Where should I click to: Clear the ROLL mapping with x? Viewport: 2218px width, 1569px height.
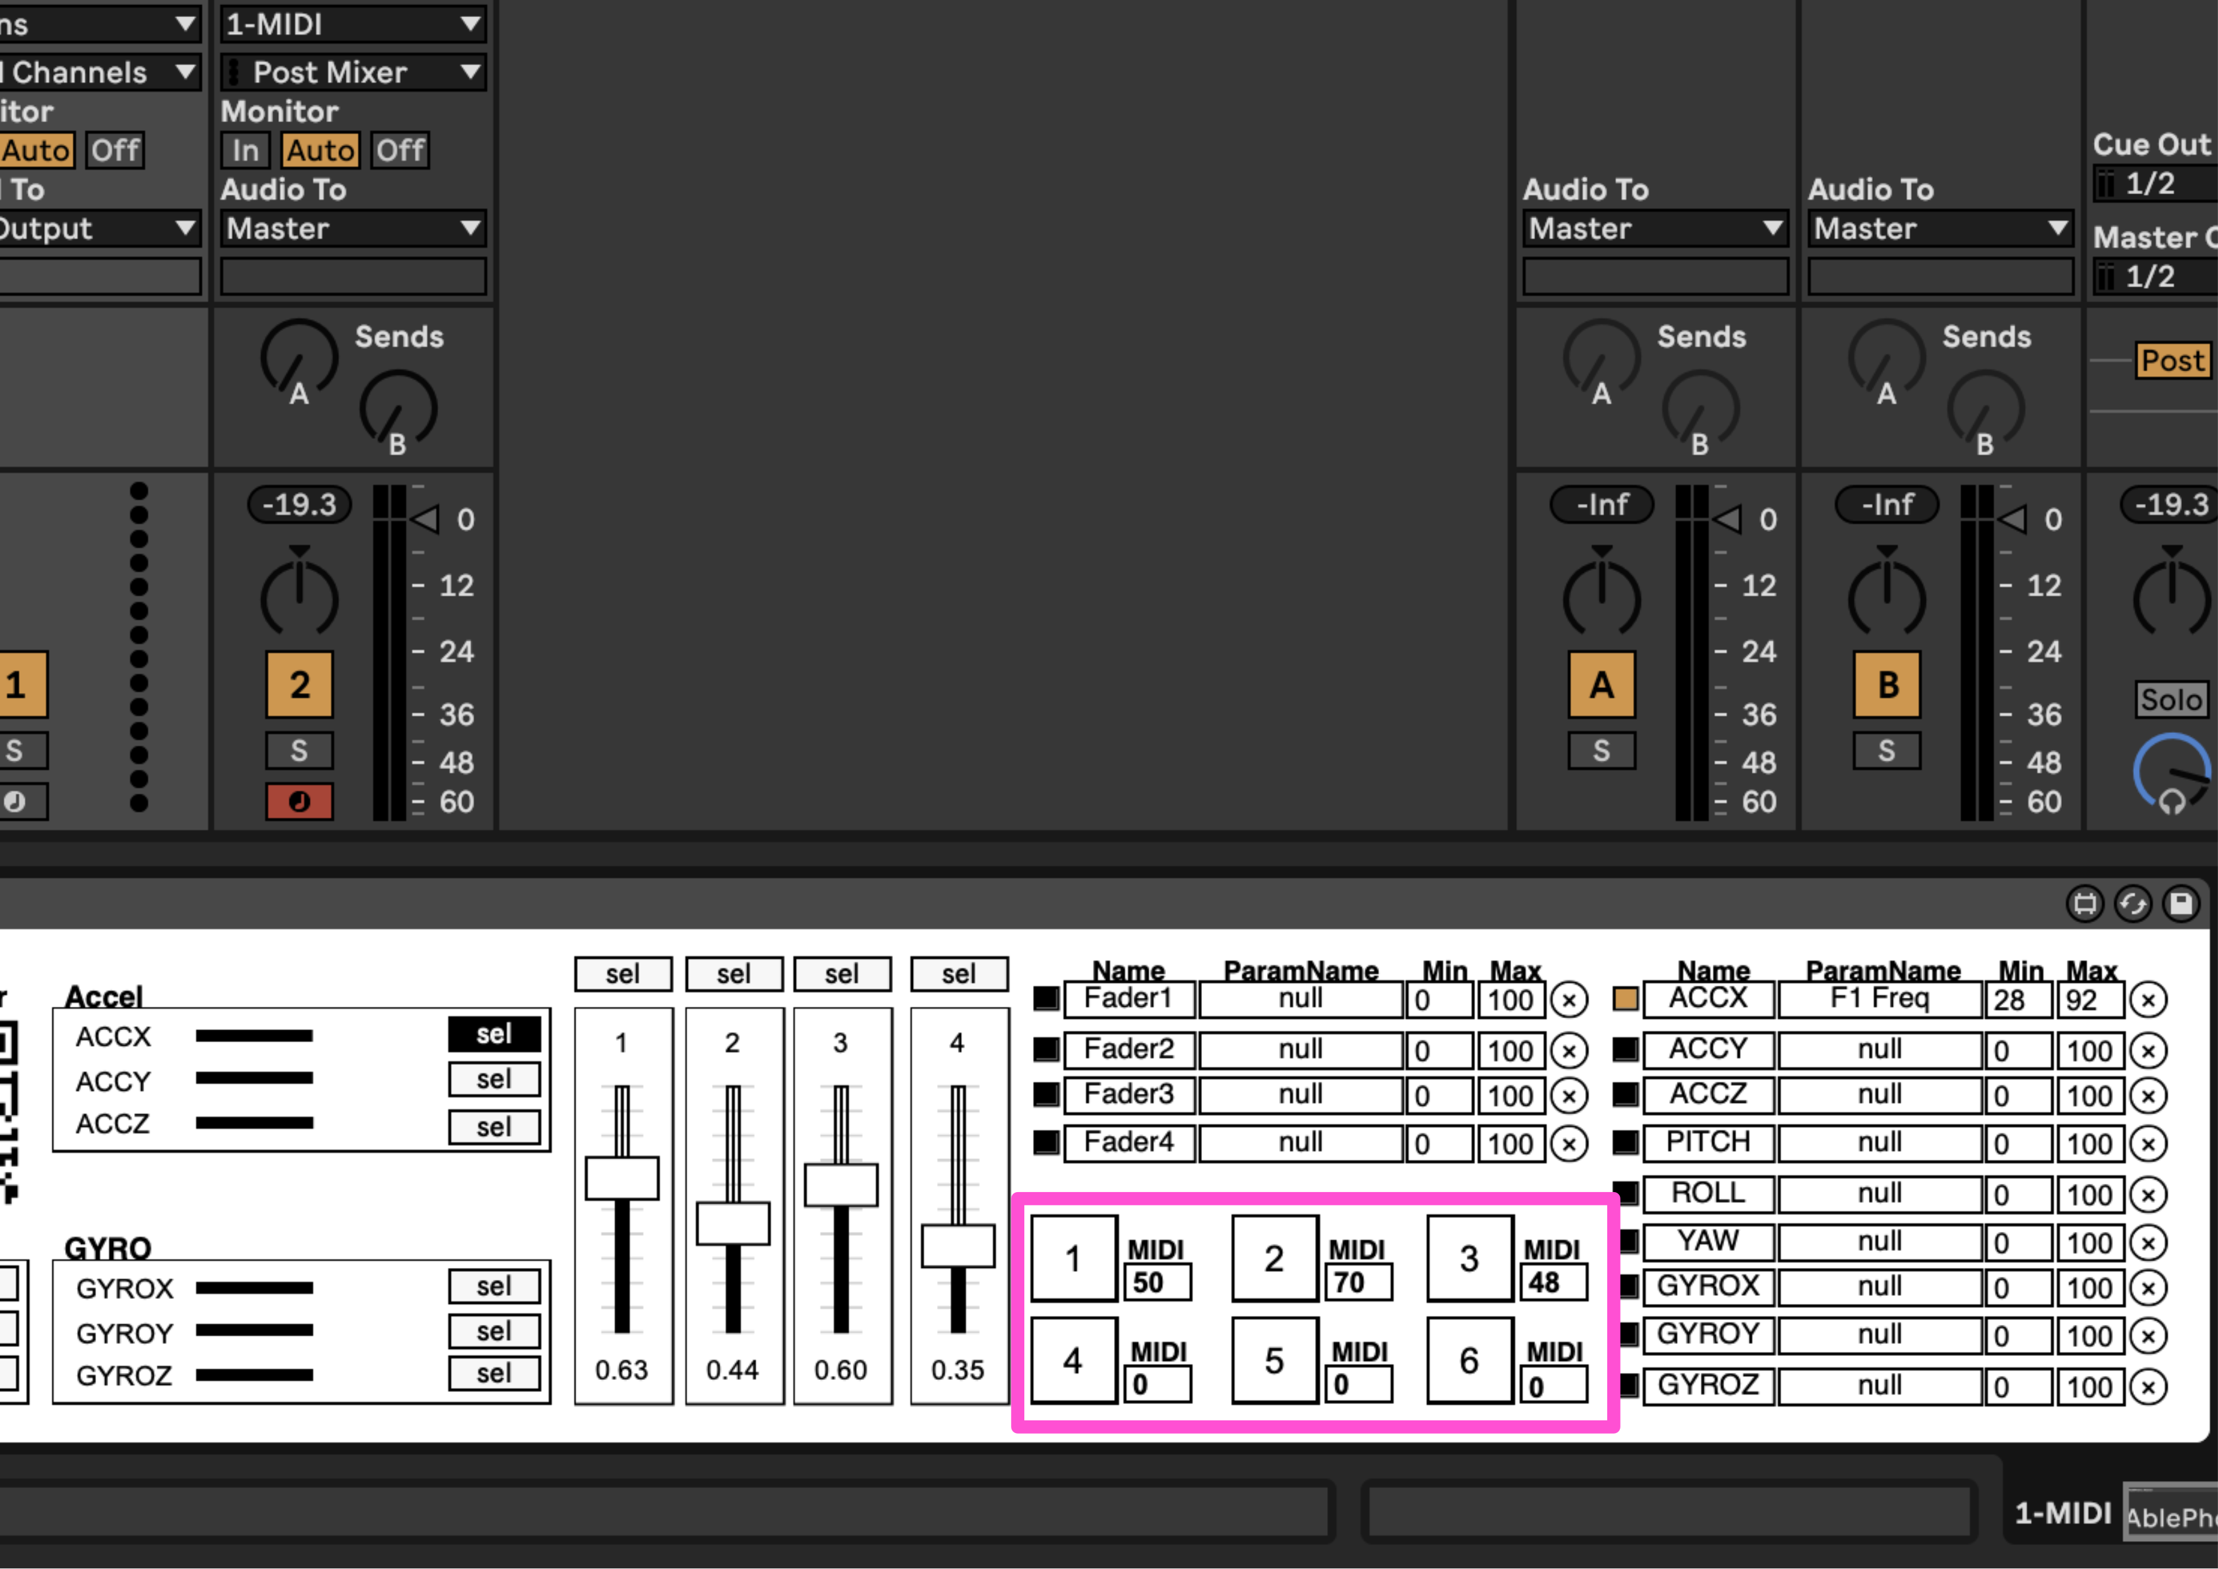point(2148,1195)
